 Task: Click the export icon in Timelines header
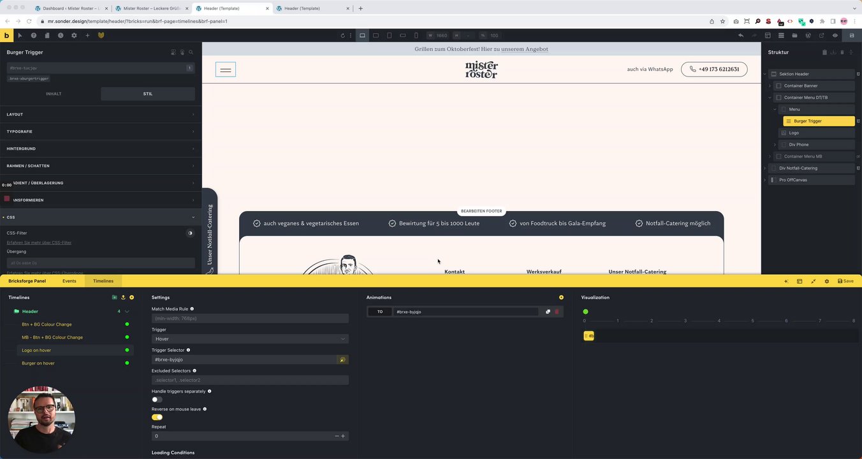[123, 298]
